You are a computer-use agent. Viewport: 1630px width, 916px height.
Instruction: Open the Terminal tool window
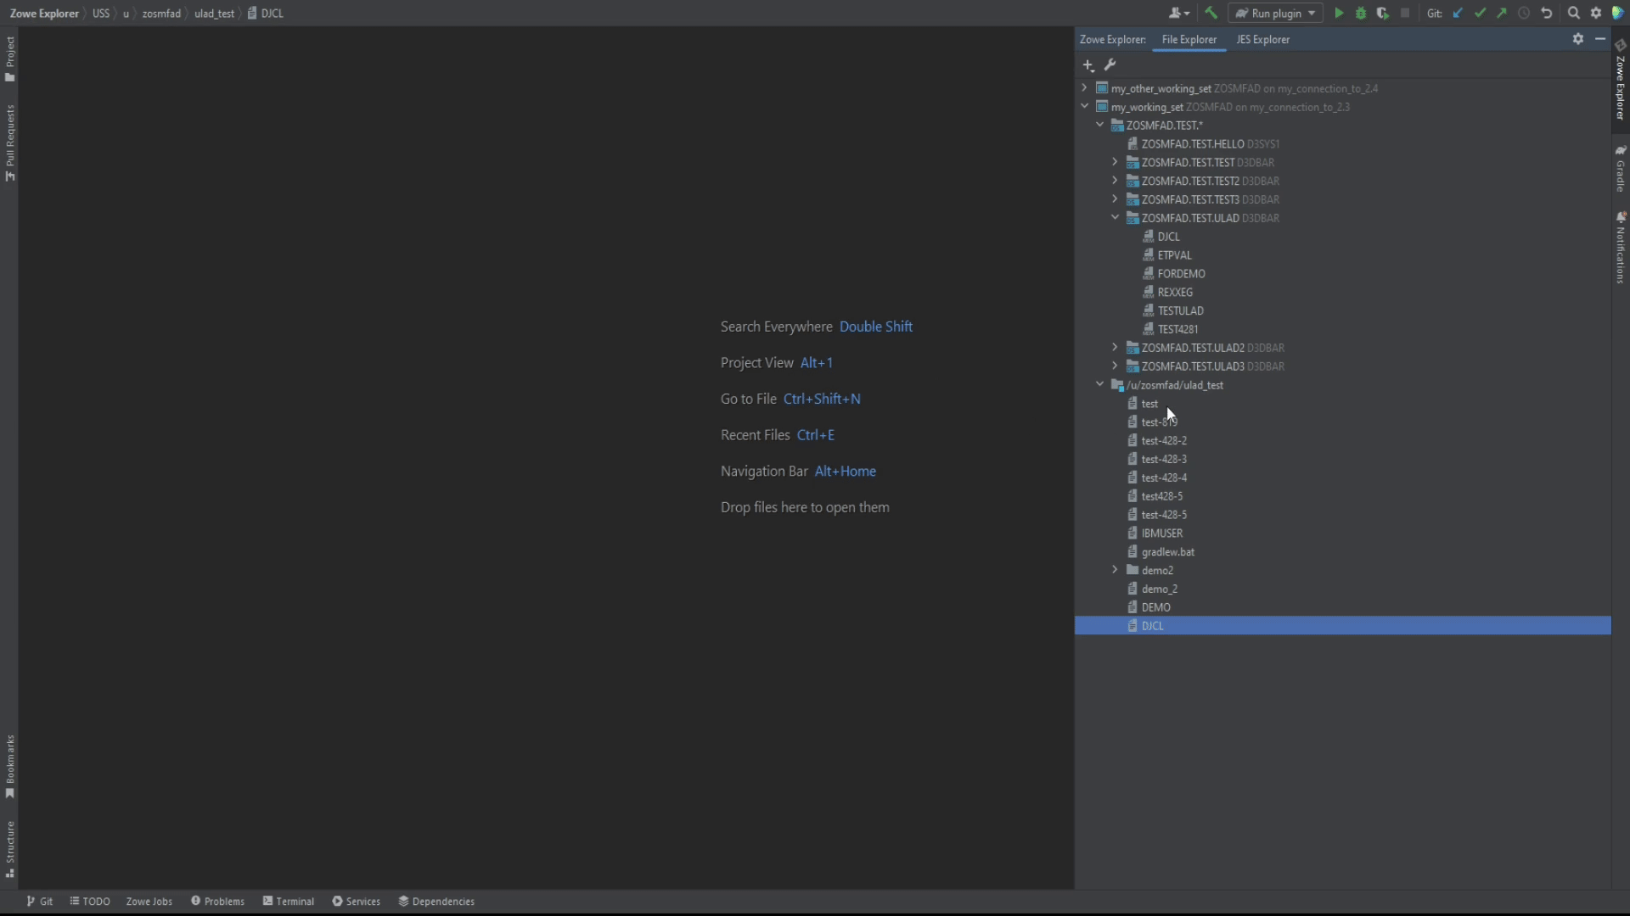pyautogui.click(x=289, y=902)
